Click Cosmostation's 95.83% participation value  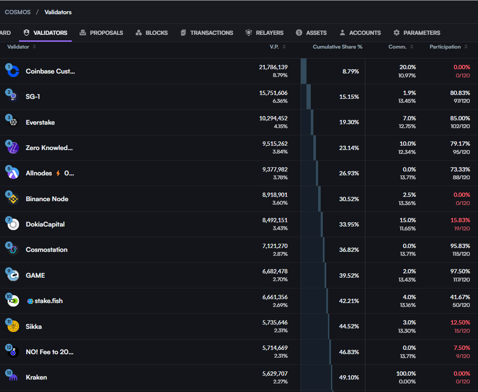coord(460,246)
